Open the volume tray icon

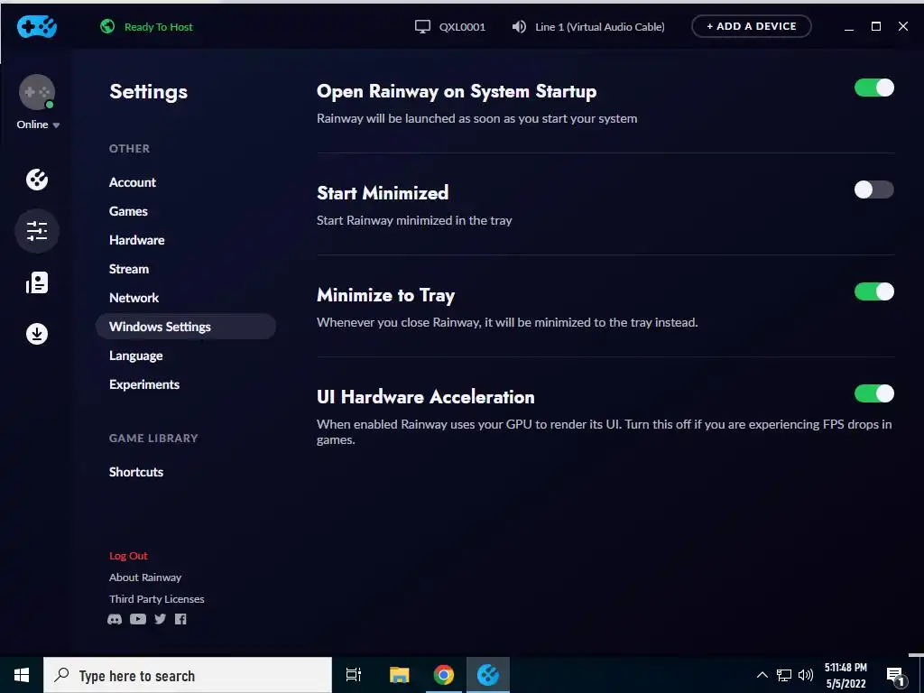point(806,675)
